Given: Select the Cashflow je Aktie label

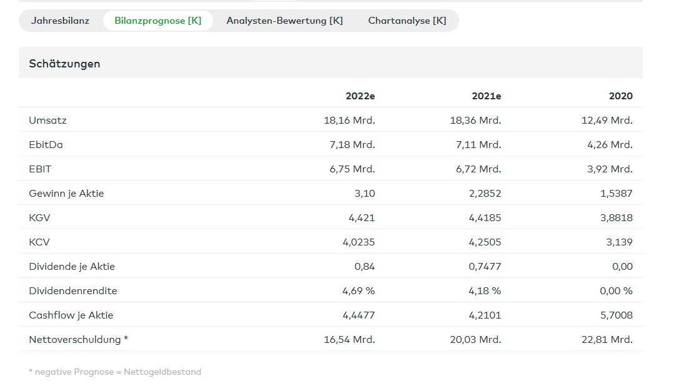Looking at the screenshot, I should [x=71, y=315].
